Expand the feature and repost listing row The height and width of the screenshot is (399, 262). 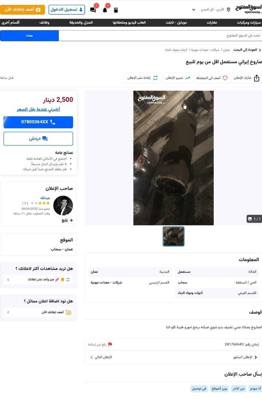point(38,279)
